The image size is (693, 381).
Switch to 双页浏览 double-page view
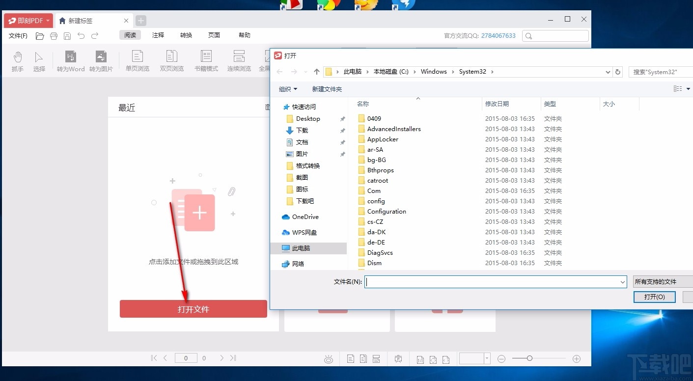coord(171,60)
